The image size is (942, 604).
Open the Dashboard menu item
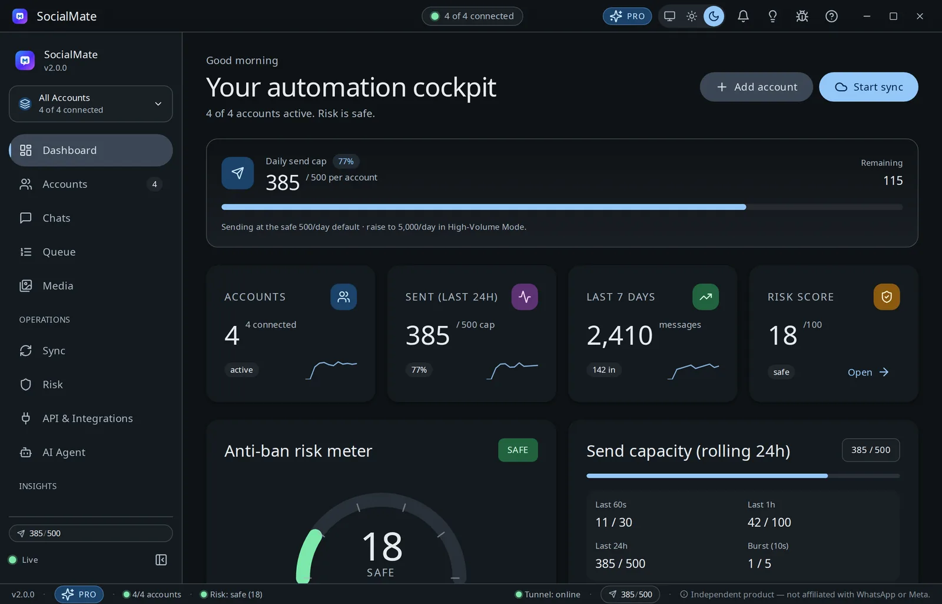[91, 150]
